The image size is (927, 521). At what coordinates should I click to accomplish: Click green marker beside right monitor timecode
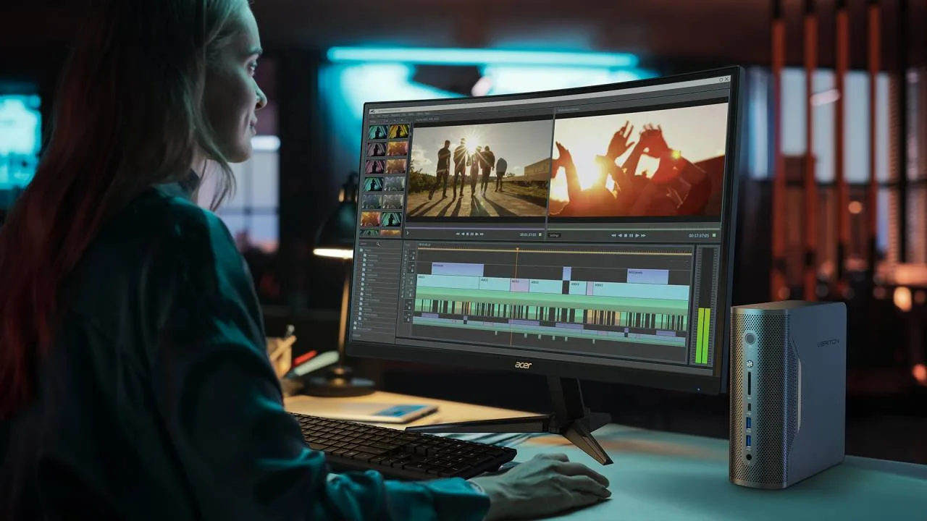(x=714, y=235)
